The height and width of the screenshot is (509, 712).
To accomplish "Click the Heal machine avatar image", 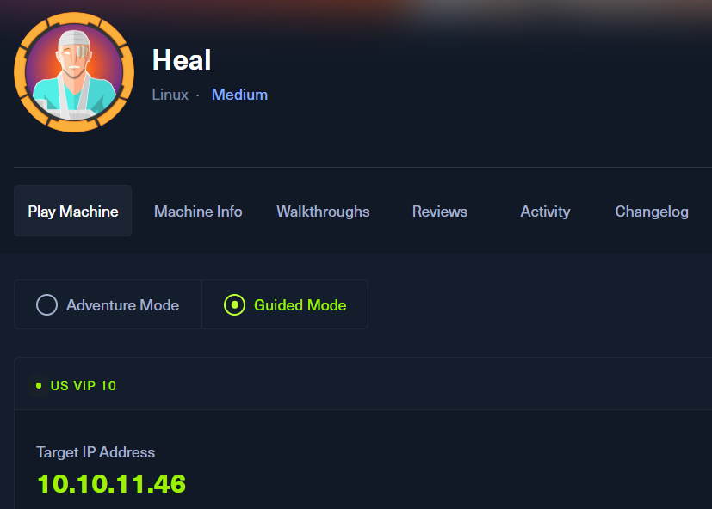I will point(74,72).
